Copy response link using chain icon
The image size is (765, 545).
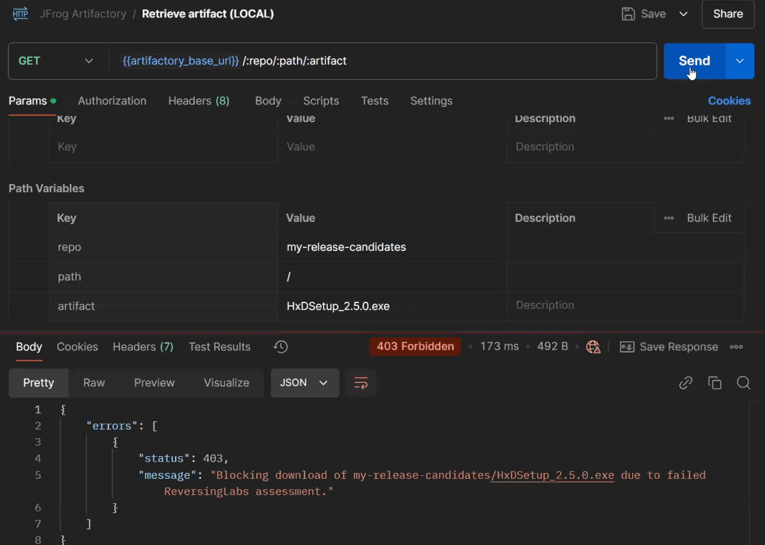click(685, 382)
